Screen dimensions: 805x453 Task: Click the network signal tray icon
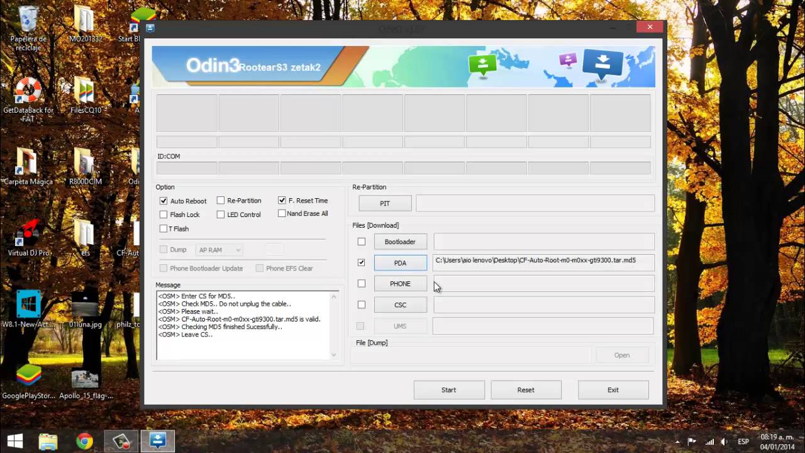pos(709,441)
